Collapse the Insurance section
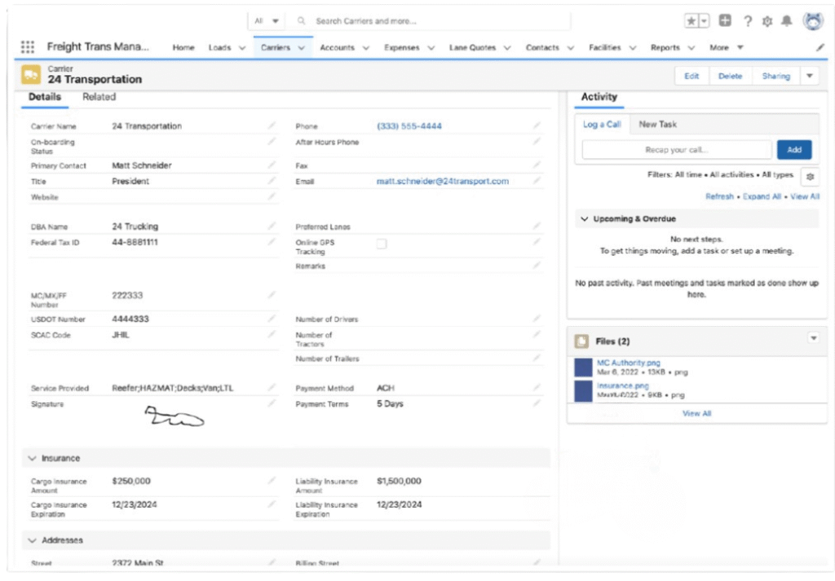Image resolution: width=835 pixels, height=581 pixels. (x=32, y=458)
